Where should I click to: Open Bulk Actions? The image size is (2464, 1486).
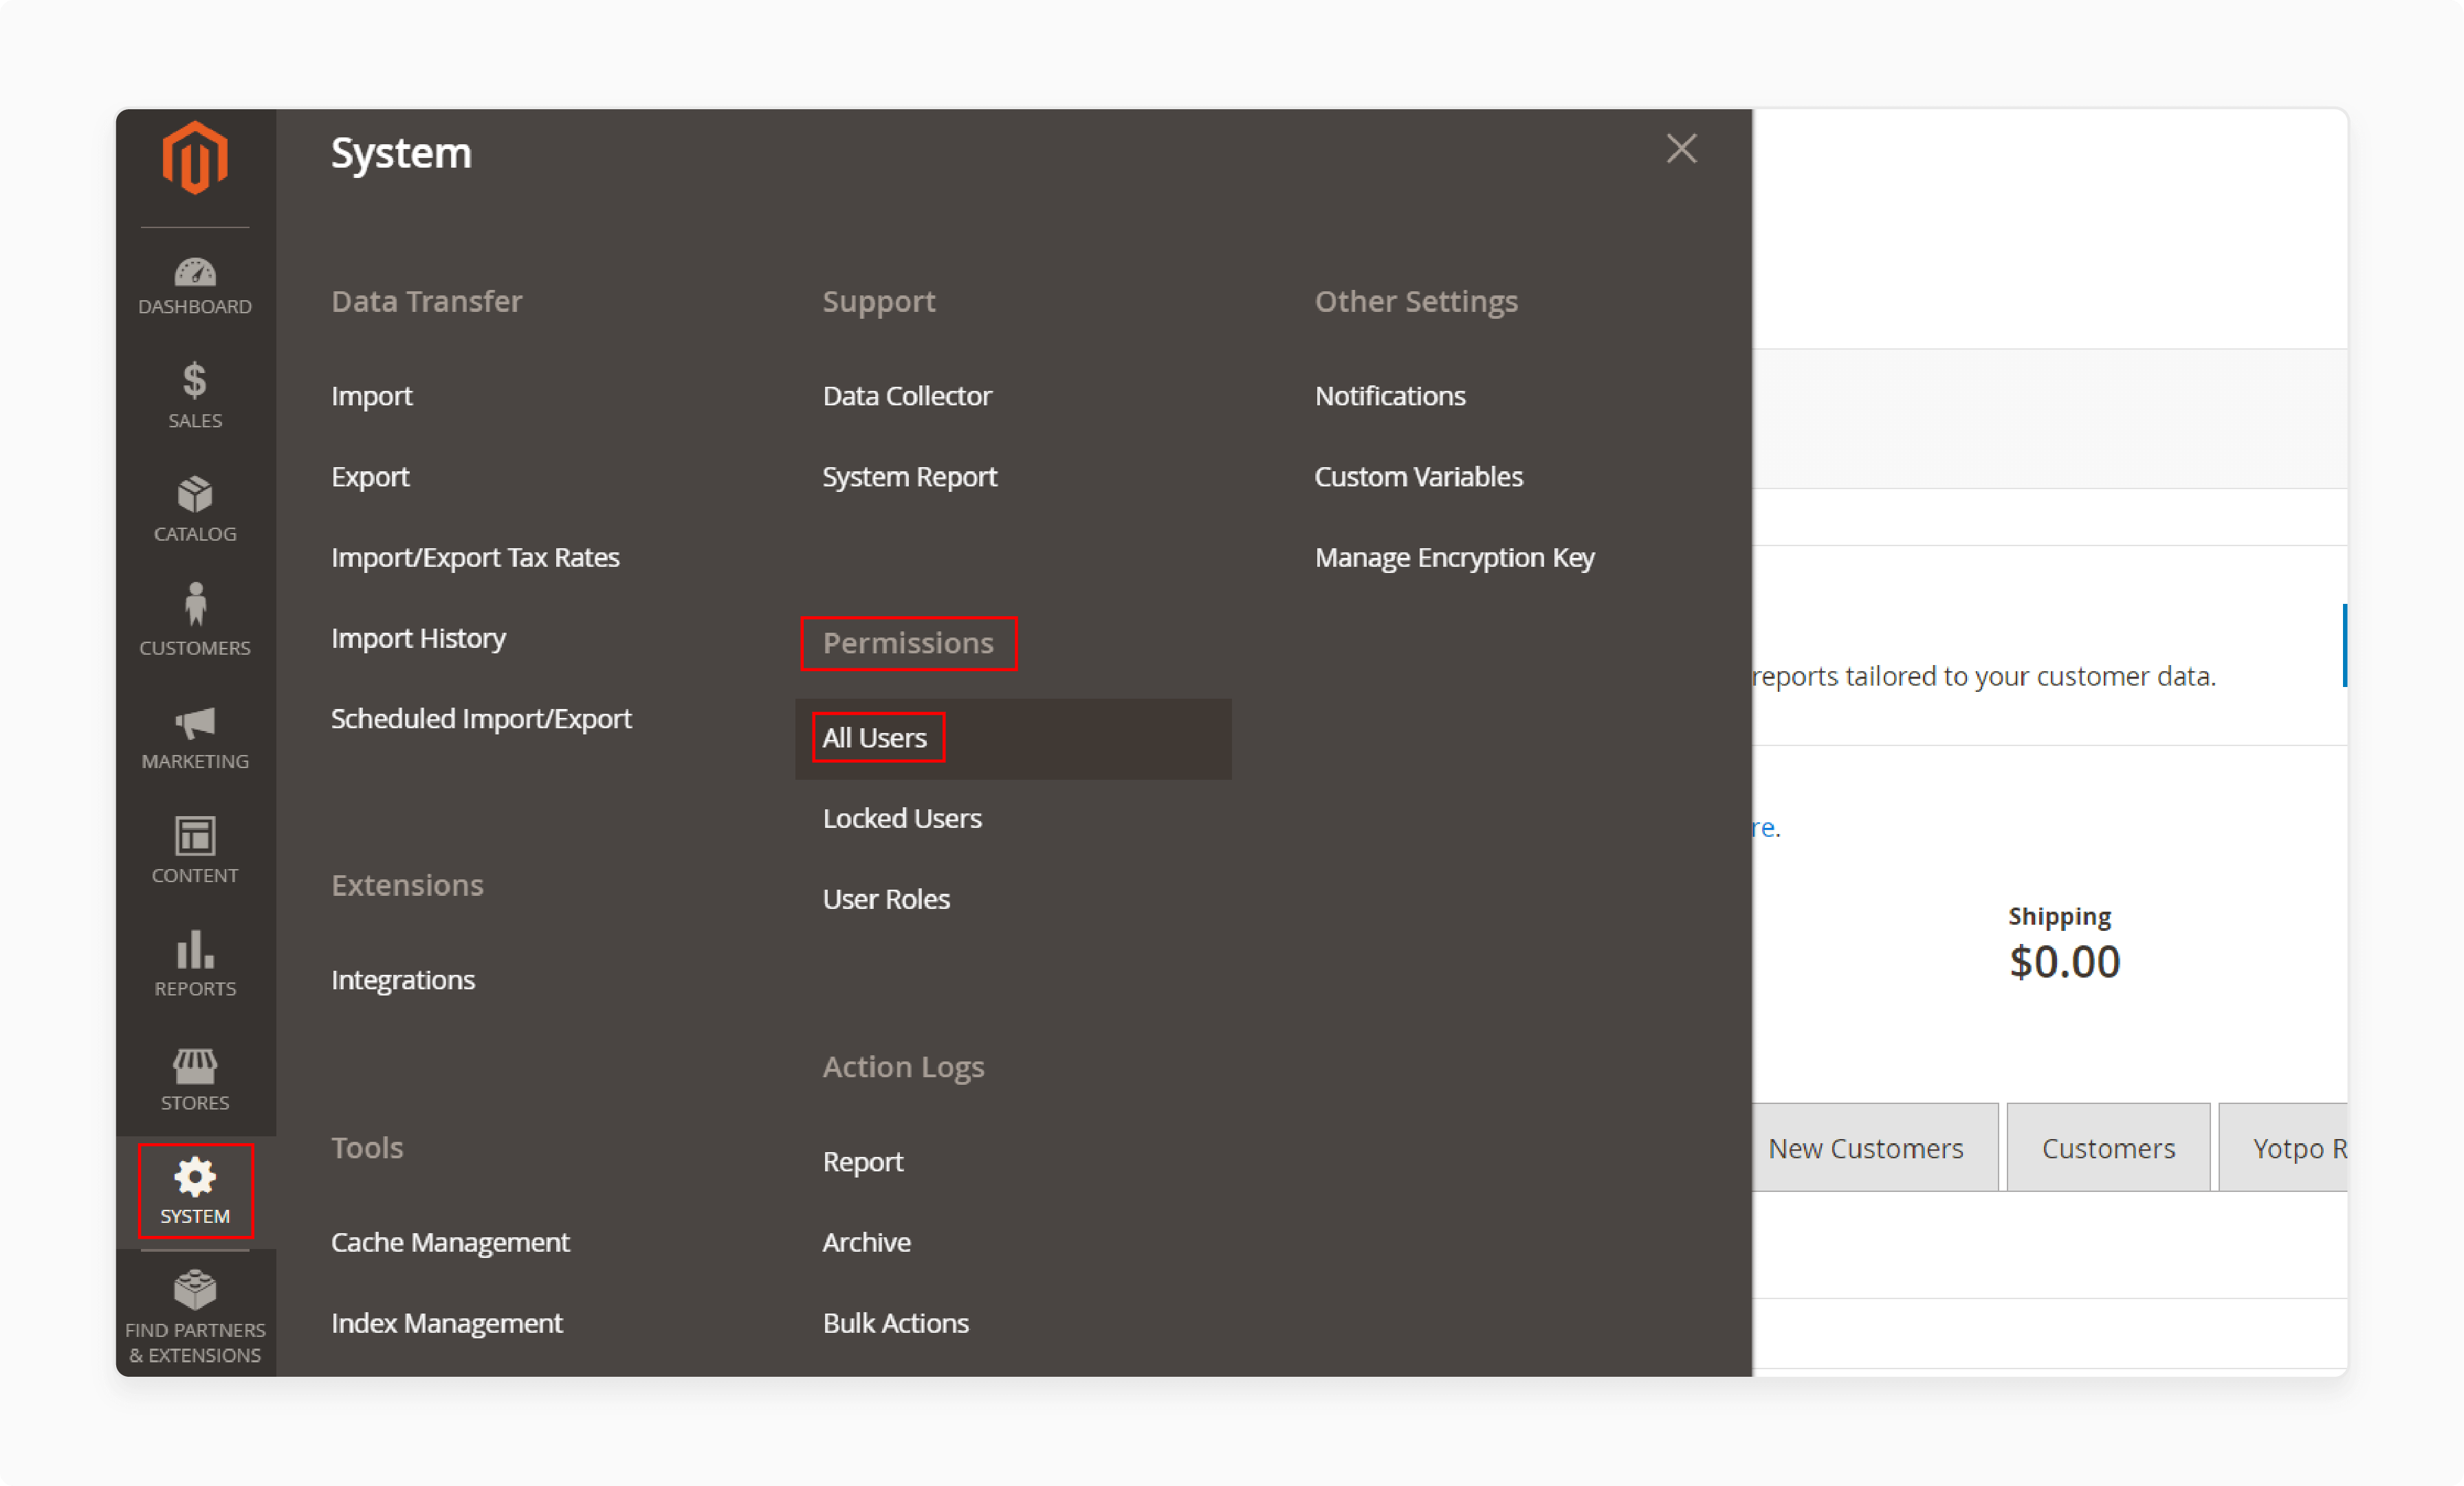(895, 1323)
